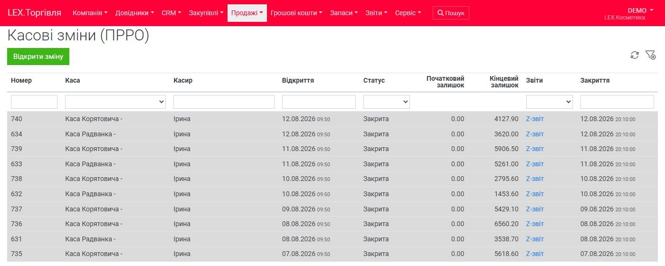The image size is (665, 266).
Task: Open the Запаси menu
Action: tap(344, 13)
